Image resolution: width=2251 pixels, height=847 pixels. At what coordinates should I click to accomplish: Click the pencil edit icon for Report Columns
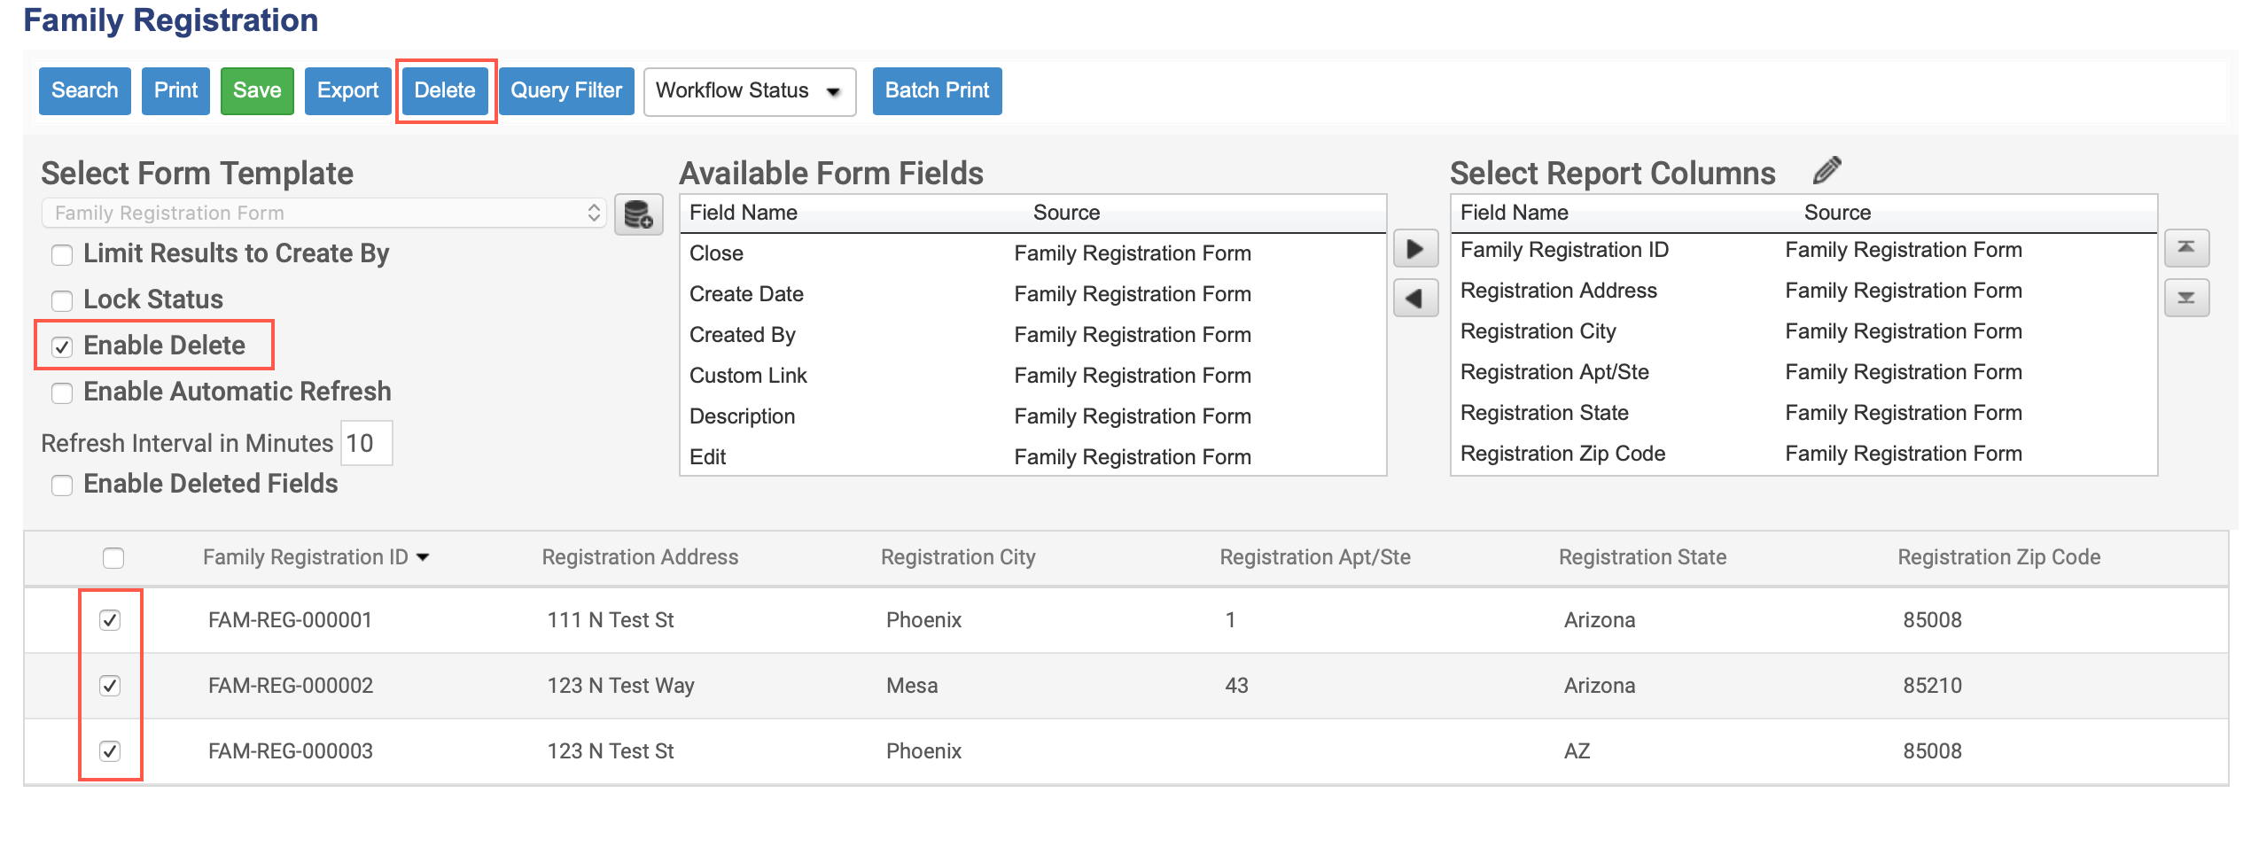pyautogui.click(x=1827, y=170)
